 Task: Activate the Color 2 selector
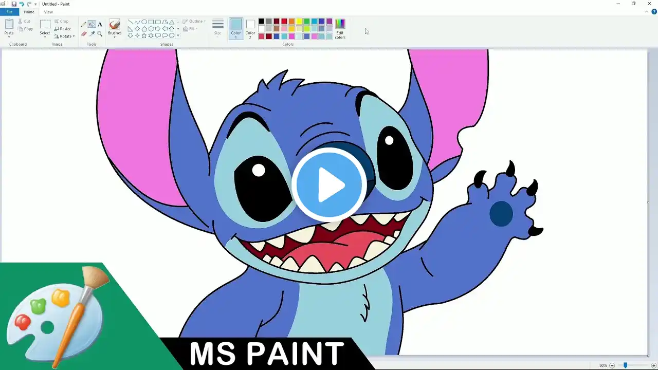click(x=250, y=28)
